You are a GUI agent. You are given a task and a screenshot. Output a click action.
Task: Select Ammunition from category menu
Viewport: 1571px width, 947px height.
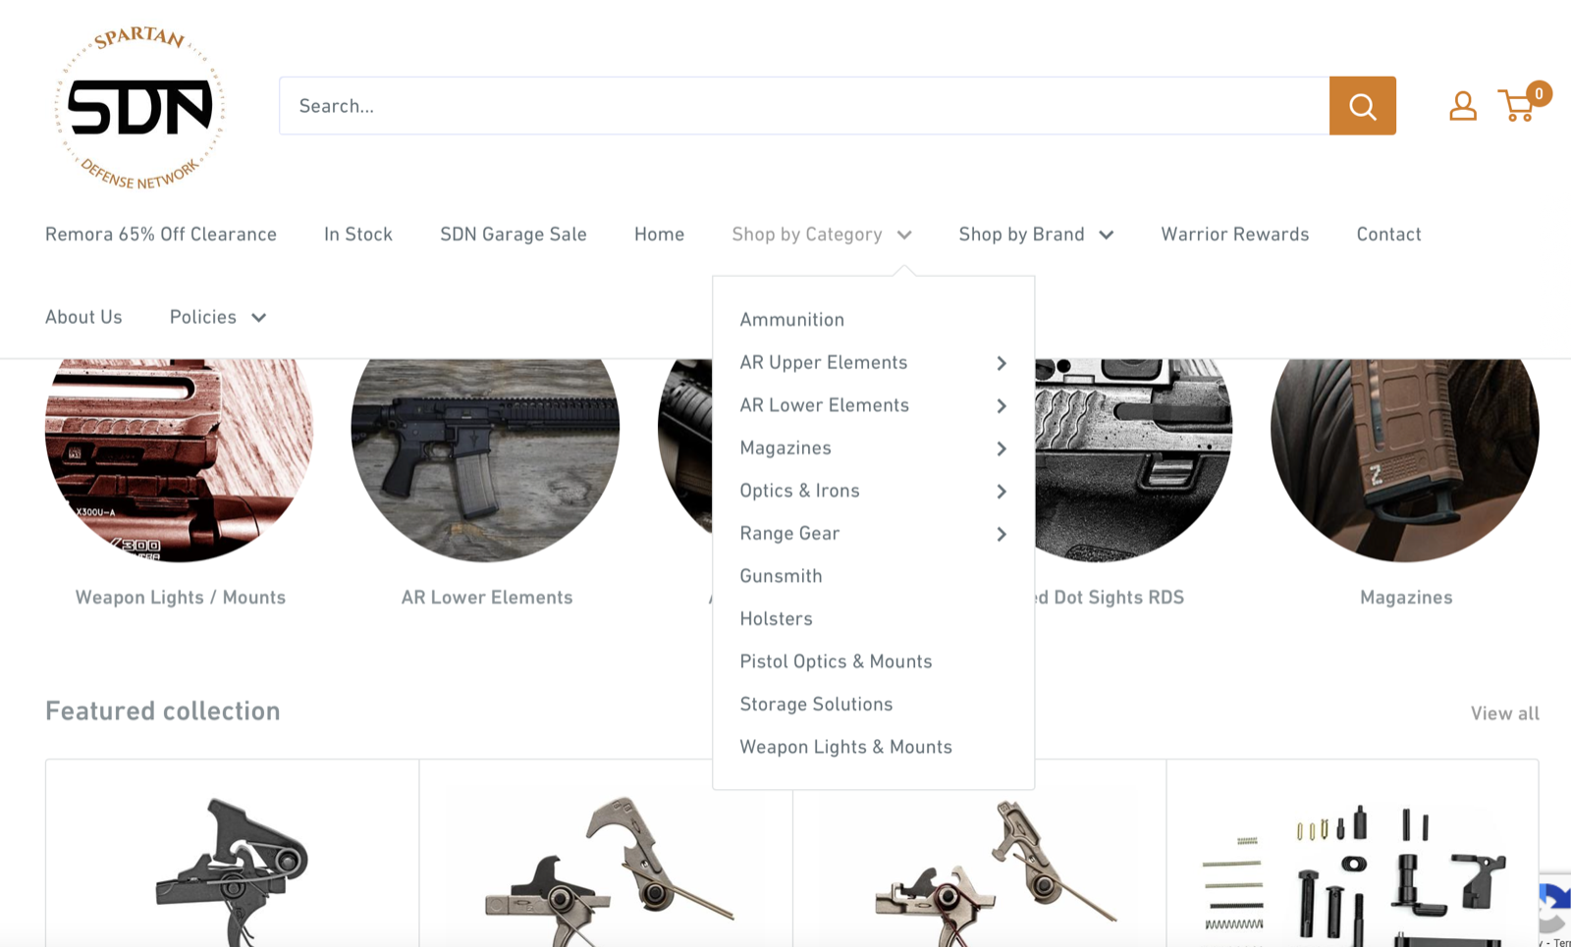point(792,320)
